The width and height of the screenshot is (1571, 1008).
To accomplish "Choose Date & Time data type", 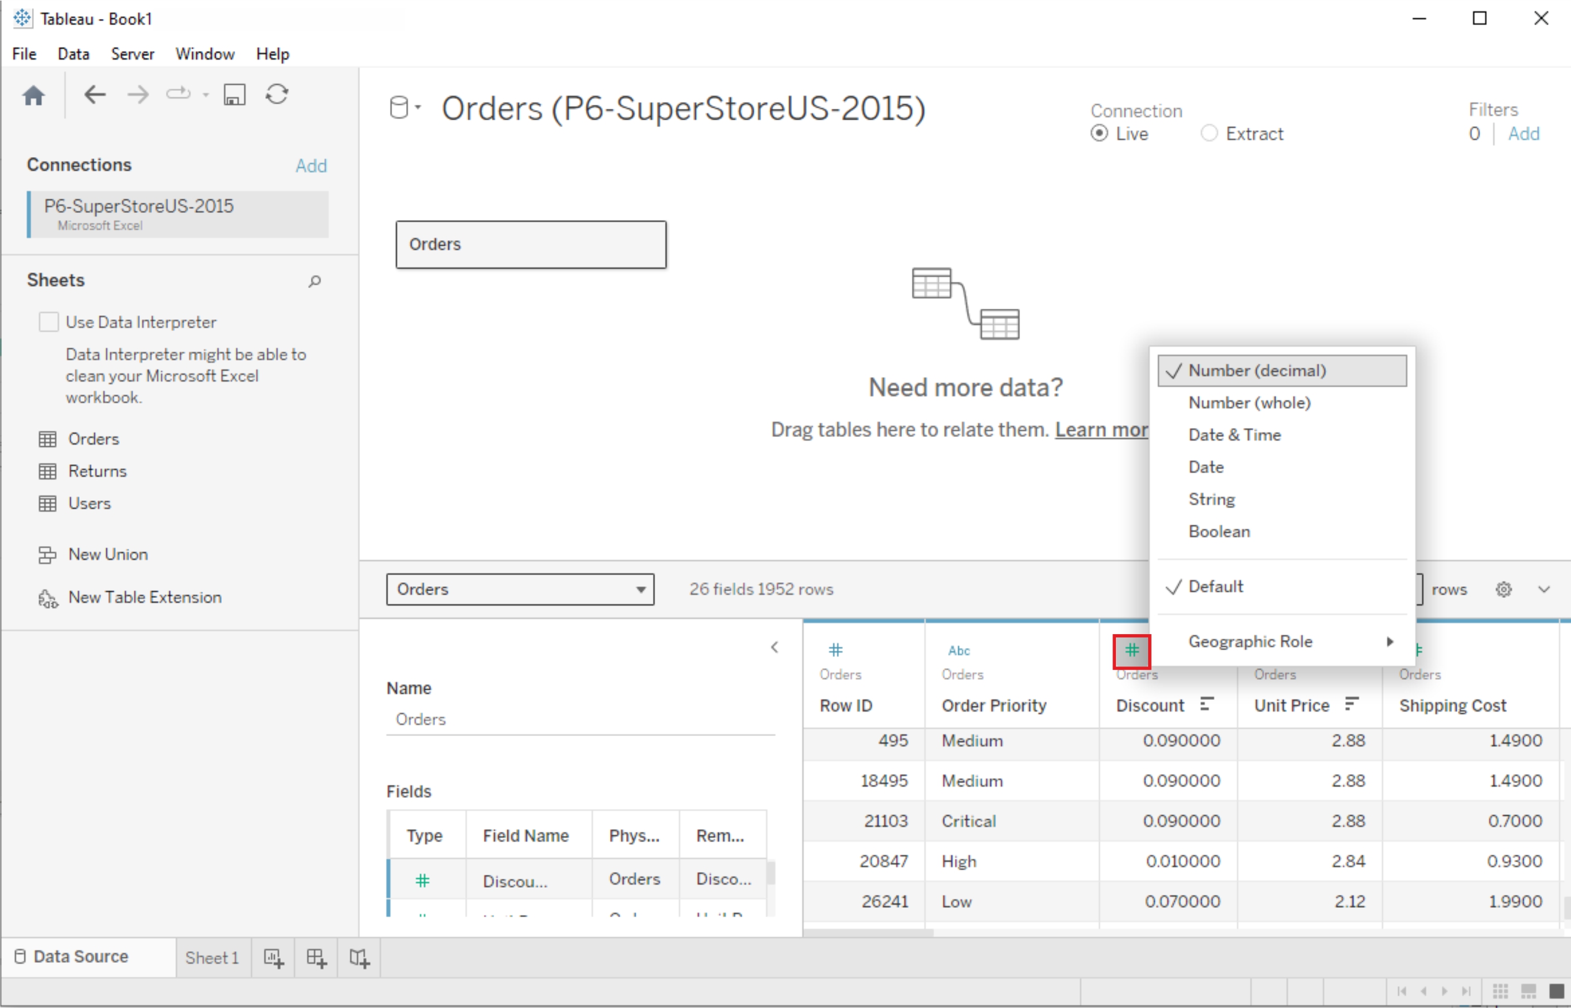I will coord(1282,435).
